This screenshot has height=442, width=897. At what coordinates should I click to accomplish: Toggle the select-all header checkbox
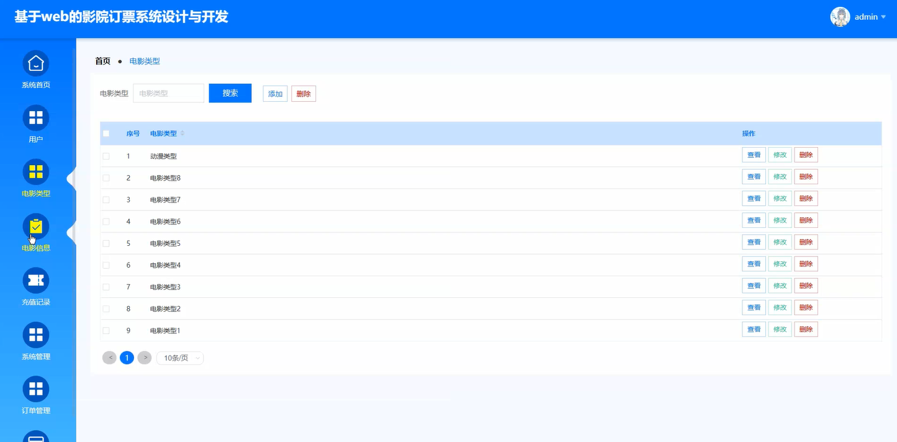point(106,133)
